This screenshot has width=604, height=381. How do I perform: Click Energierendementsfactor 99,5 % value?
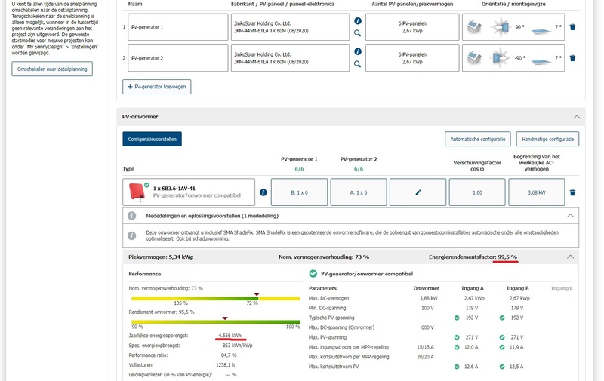click(x=507, y=257)
